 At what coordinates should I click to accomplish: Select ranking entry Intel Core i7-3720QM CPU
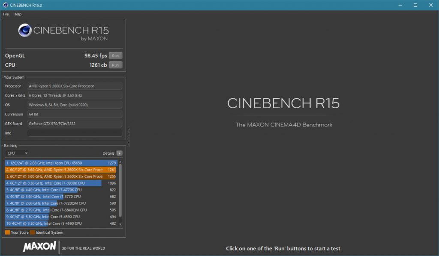click(61, 203)
